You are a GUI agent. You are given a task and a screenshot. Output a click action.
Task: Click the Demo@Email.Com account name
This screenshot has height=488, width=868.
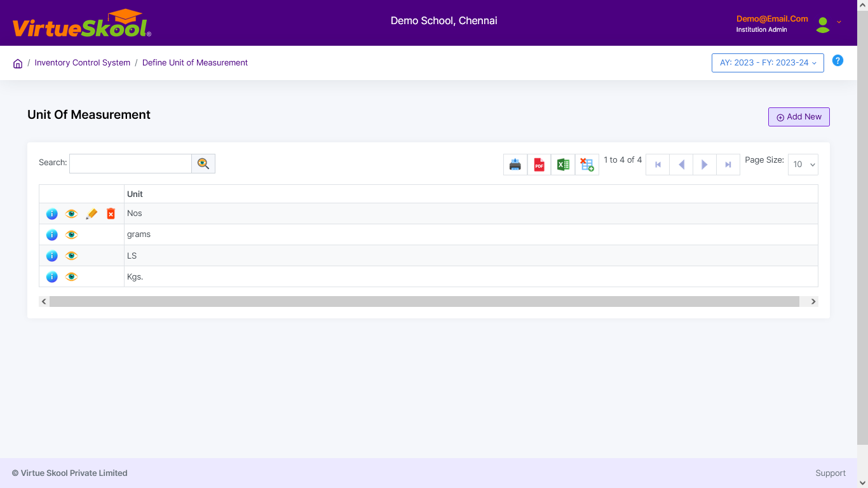pos(772,19)
